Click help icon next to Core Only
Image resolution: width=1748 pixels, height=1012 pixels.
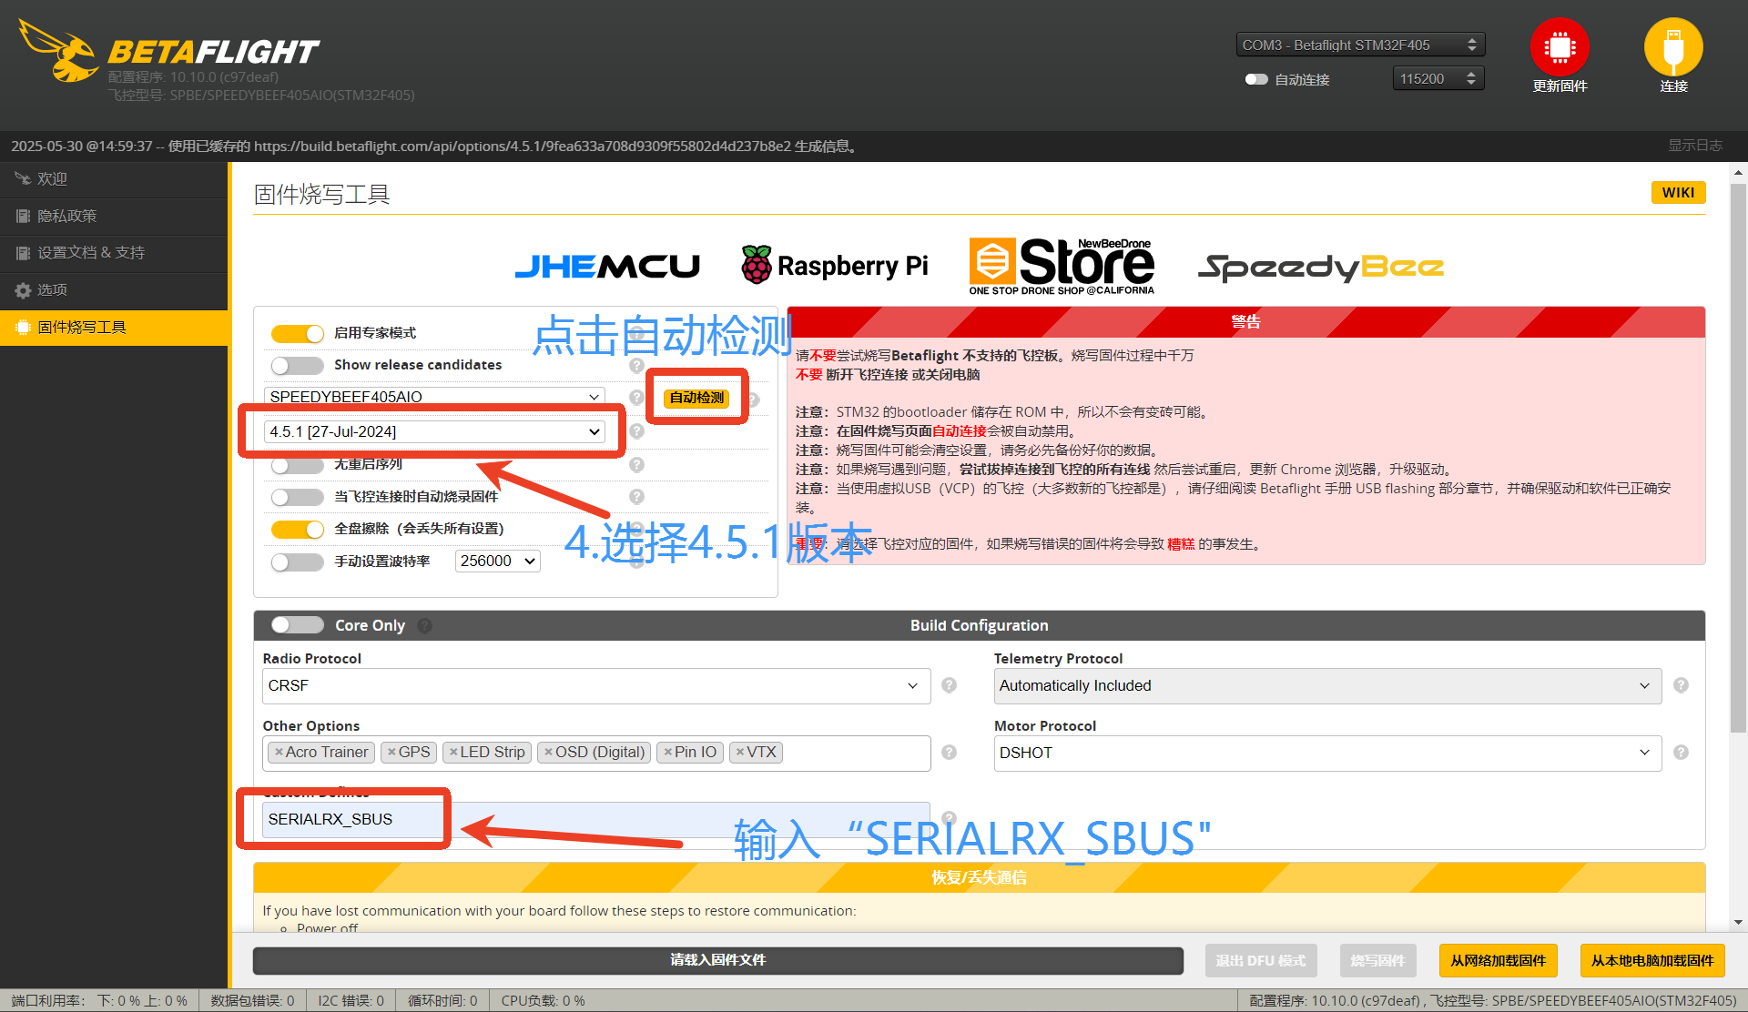pyautogui.click(x=424, y=625)
